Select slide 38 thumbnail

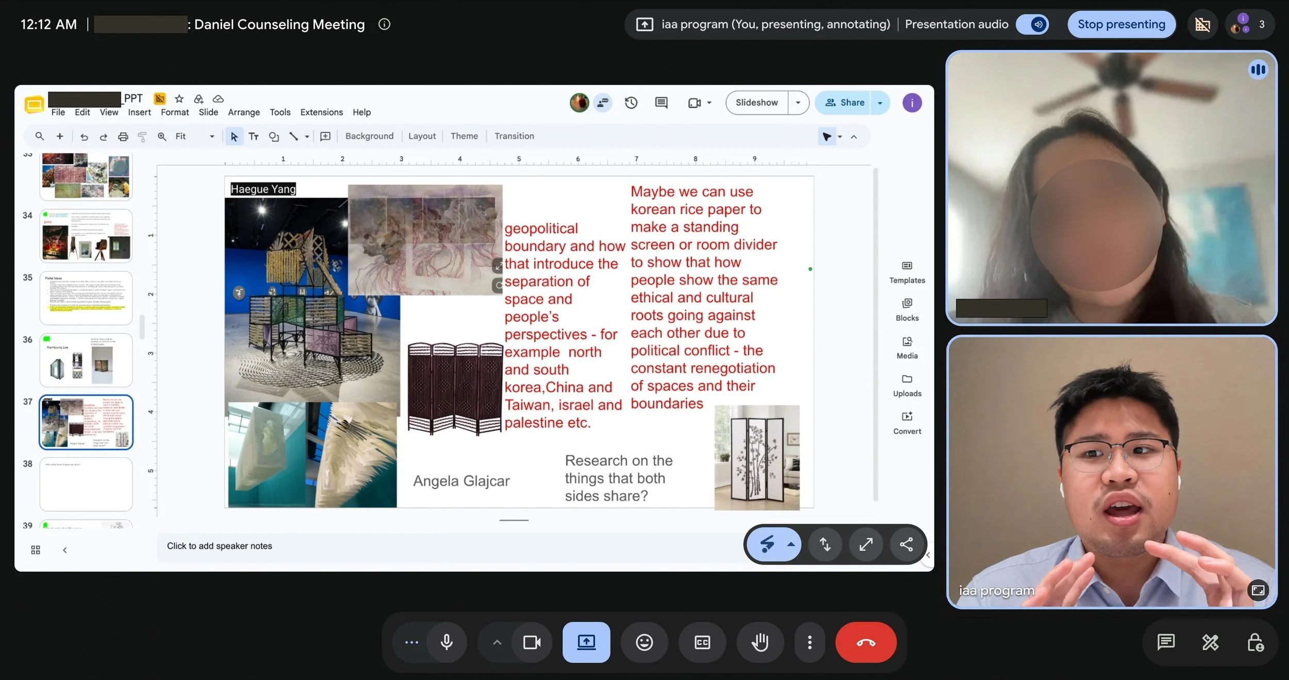pos(86,485)
